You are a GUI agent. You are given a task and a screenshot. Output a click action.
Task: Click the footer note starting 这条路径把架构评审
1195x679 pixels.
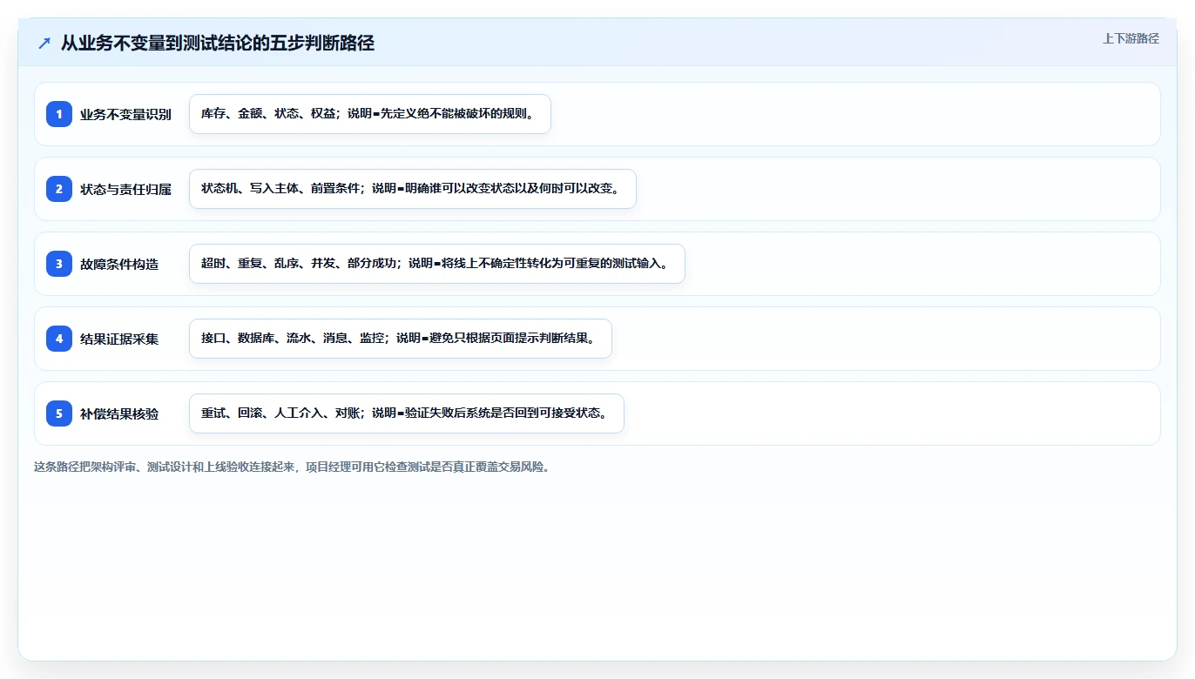[292, 467]
